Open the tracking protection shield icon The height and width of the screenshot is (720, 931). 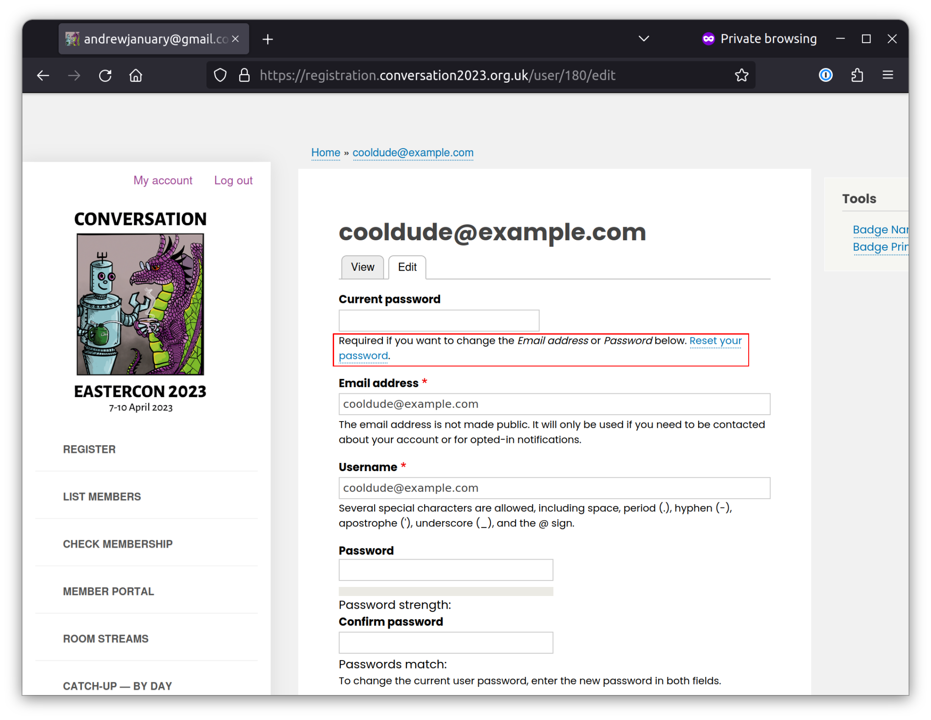coord(220,75)
